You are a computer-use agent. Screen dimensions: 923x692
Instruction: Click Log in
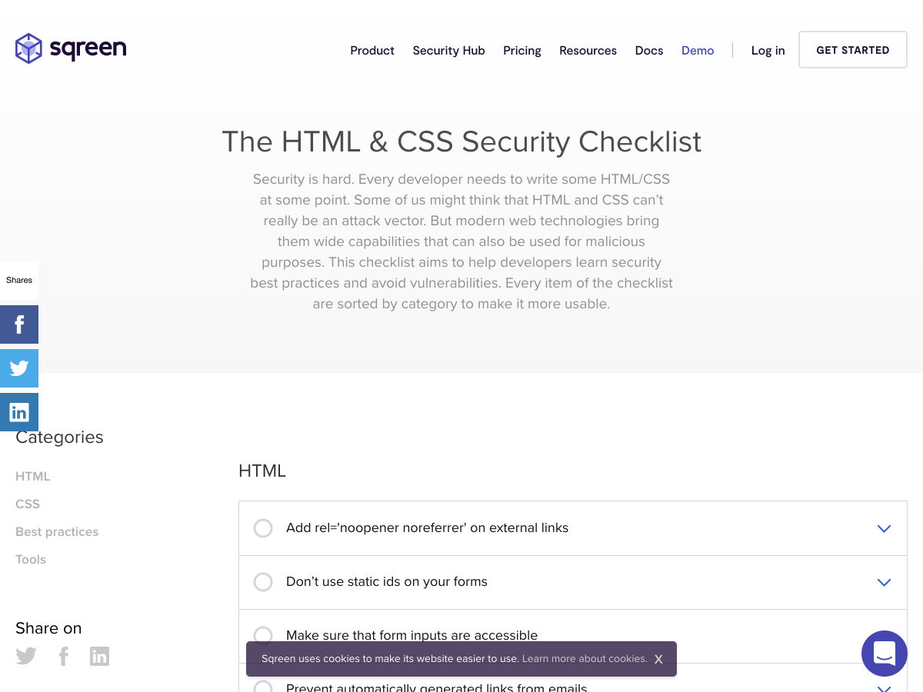(x=768, y=51)
